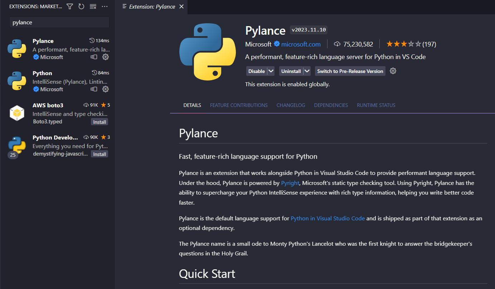Open the Pyright hyperlink
Screen dimensions: 495x289
tap(290, 183)
